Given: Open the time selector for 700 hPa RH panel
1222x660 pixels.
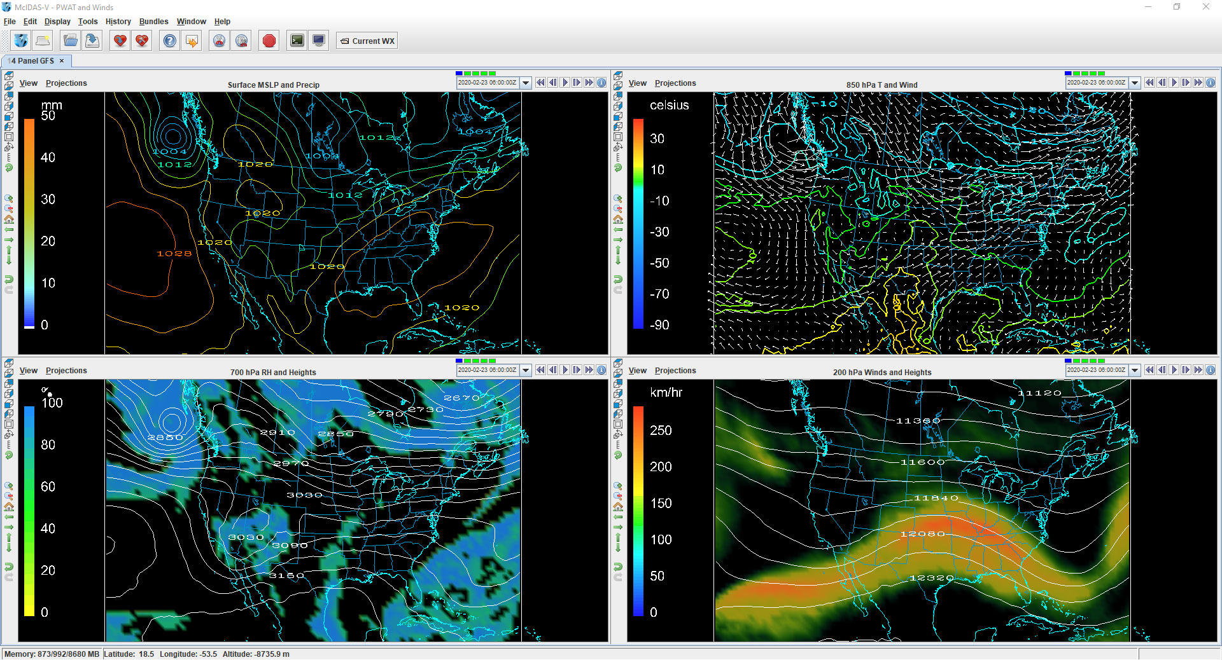Looking at the screenshot, I should pyautogui.click(x=526, y=370).
